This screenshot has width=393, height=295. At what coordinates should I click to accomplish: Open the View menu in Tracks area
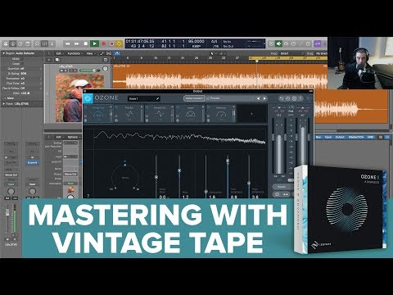[x=90, y=53]
